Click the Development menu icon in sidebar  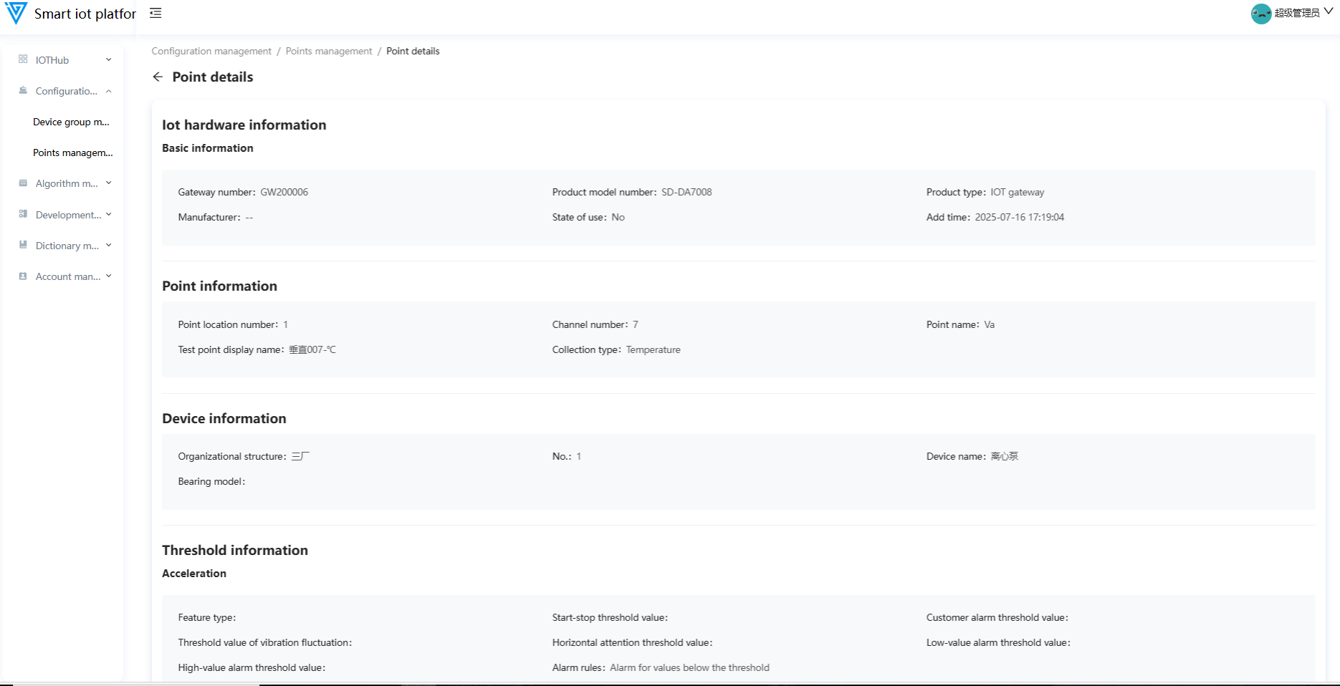[x=23, y=214]
